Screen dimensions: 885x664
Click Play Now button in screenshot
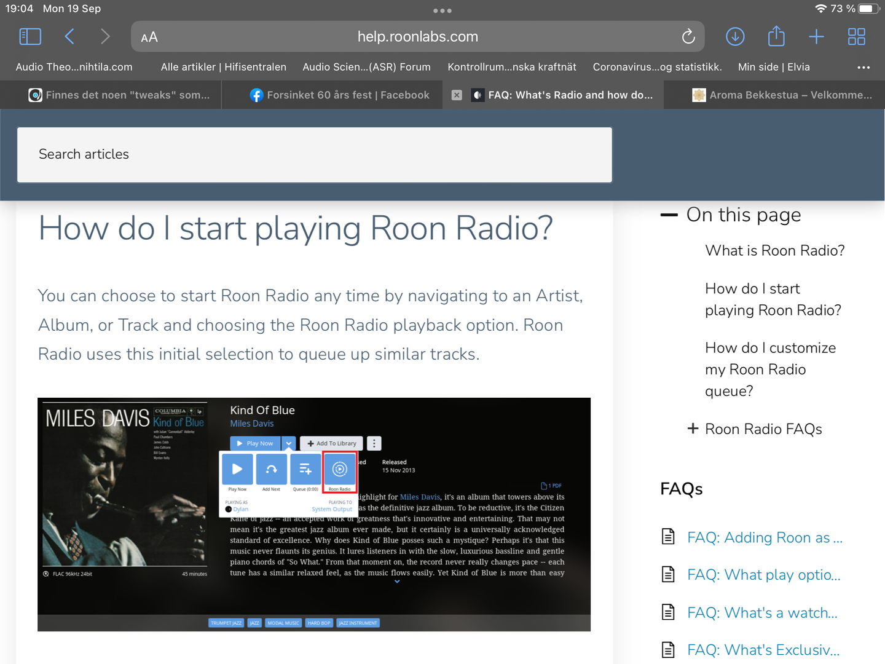[x=255, y=443]
